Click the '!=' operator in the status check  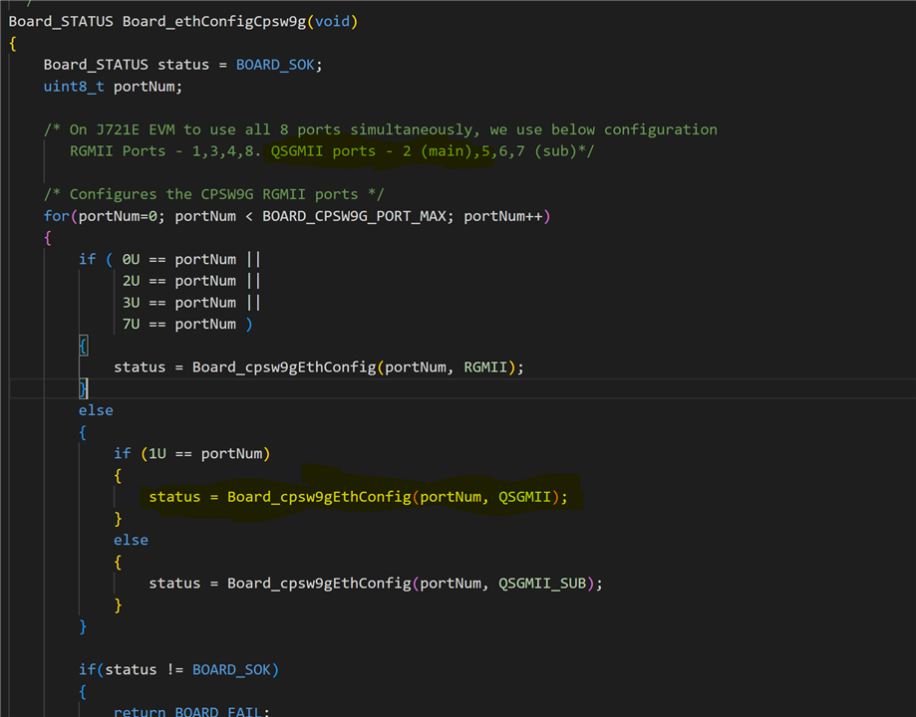tap(174, 670)
